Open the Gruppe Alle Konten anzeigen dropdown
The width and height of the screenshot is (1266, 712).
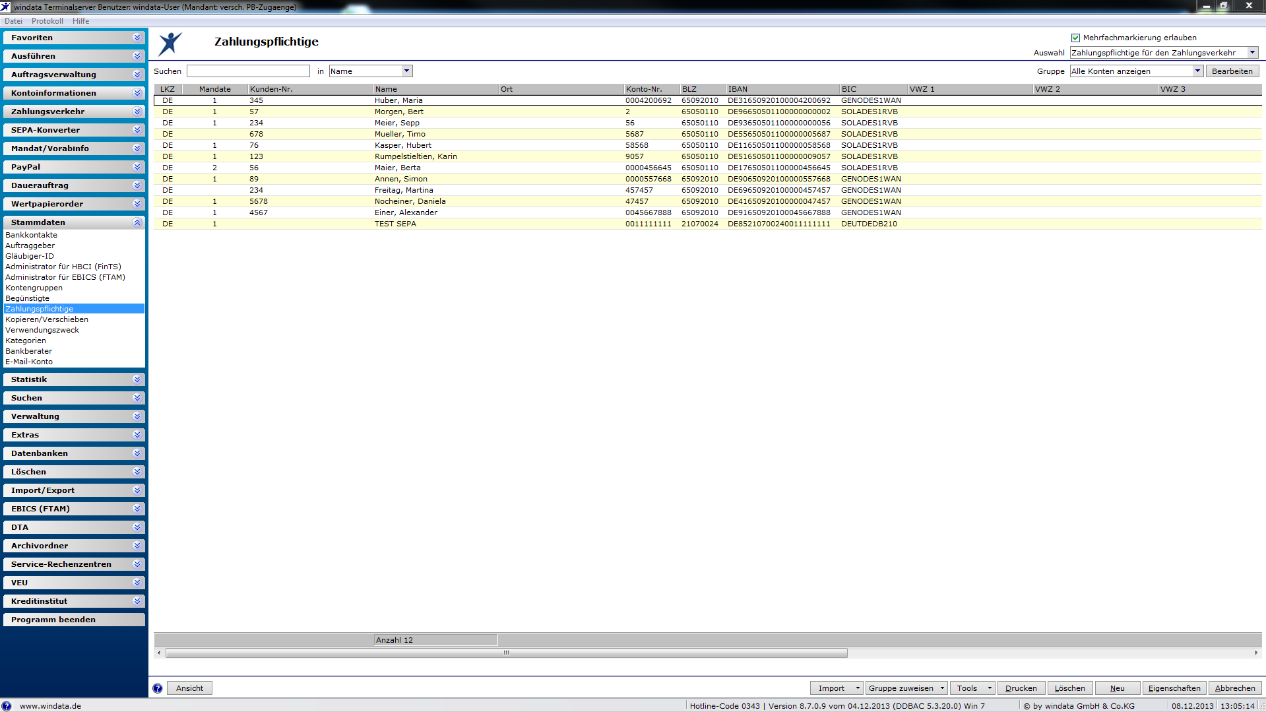pos(1197,71)
